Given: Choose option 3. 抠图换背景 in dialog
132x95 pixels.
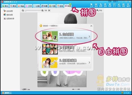Looking at the screenshot, I should point(66,63).
